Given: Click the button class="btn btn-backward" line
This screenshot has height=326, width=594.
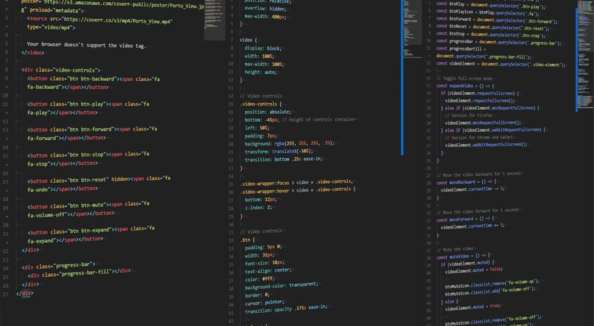Looking at the screenshot, I should point(93,79).
